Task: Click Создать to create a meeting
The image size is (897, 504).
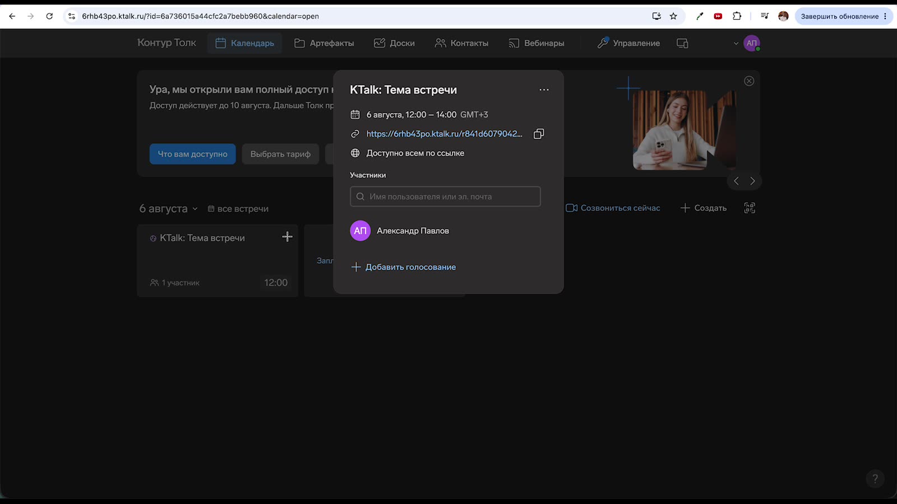Action: (703, 208)
